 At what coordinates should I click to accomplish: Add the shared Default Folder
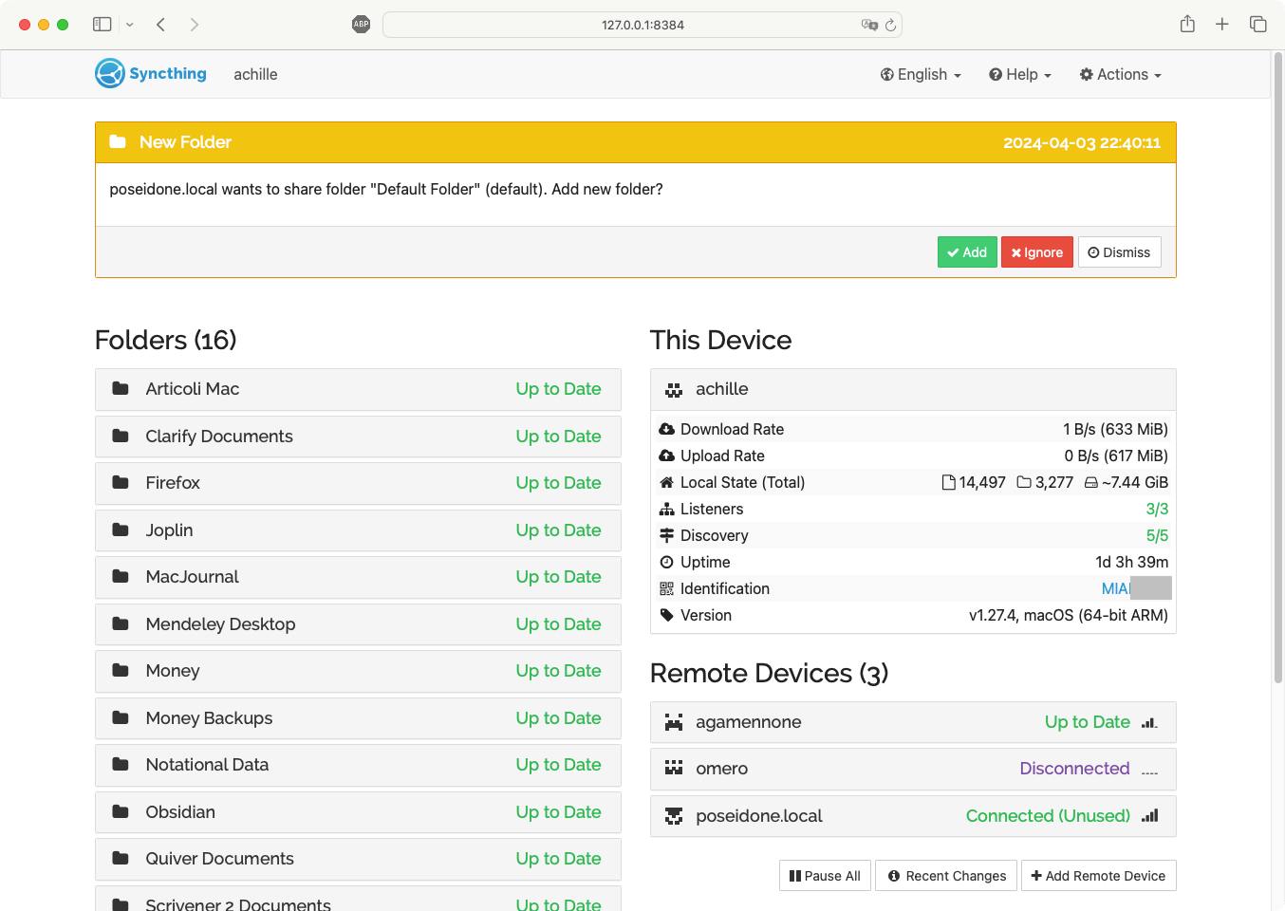pos(967,252)
